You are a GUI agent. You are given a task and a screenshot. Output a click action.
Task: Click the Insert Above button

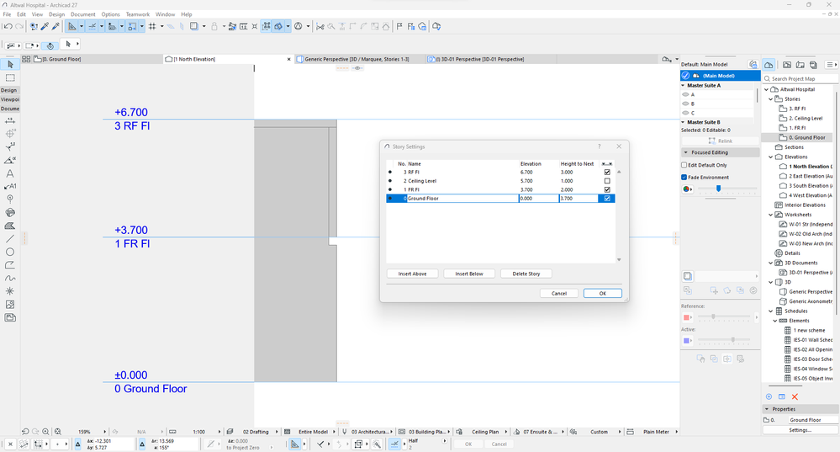[413, 274]
